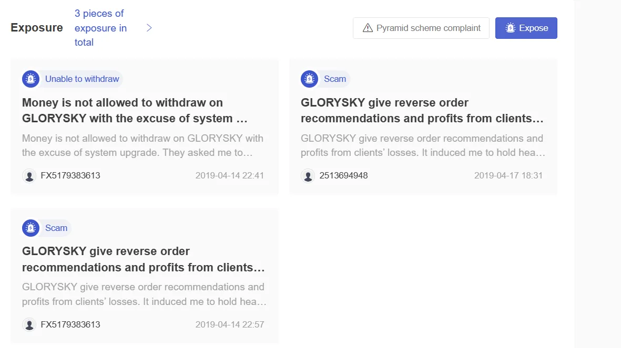Open the reverse order headline dated 2019-04-17
Image resolution: width=621 pixels, height=348 pixels.
pos(422,110)
